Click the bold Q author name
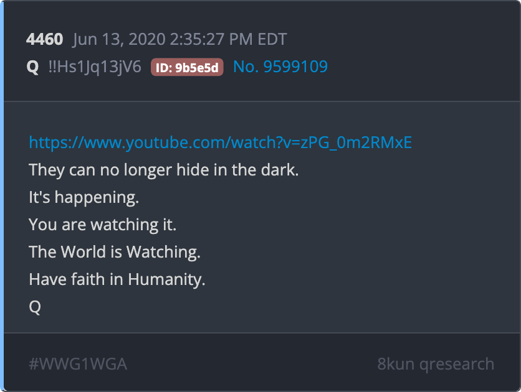This screenshot has height=392, width=521. [x=32, y=67]
